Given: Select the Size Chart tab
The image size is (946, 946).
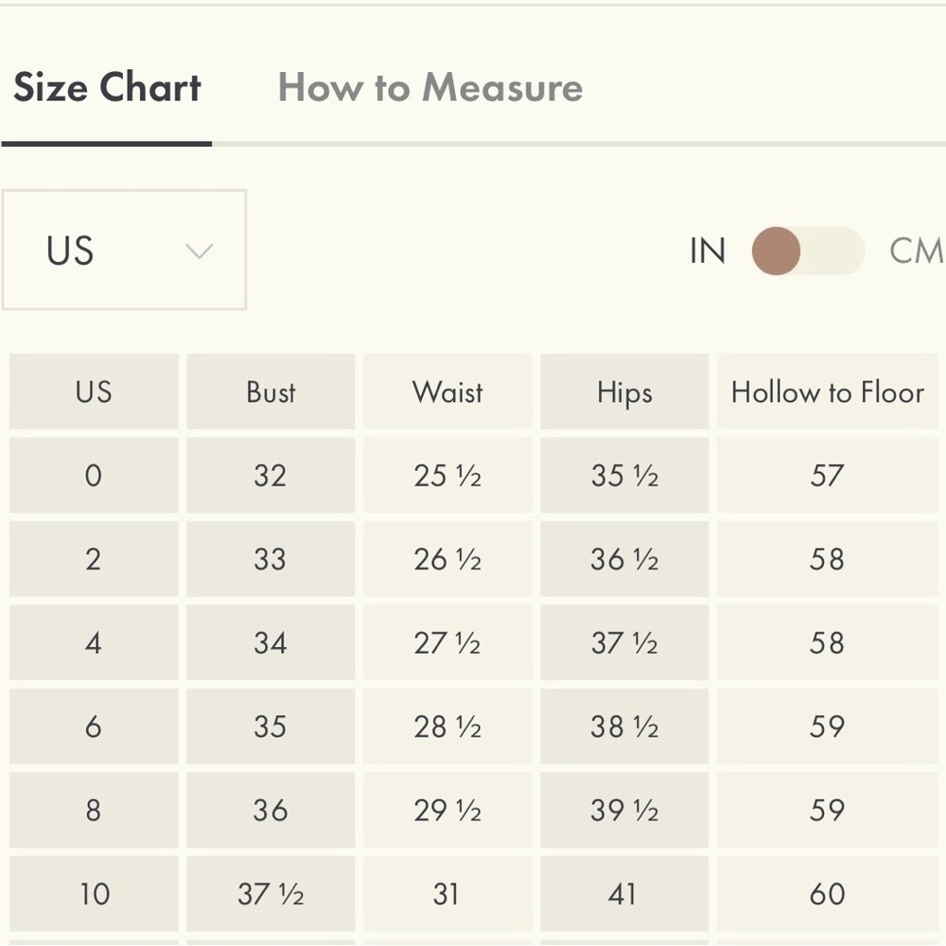Looking at the screenshot, I should pos(108,87).
